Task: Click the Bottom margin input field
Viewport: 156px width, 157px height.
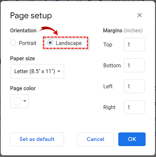Action: (x=134, y=65)
